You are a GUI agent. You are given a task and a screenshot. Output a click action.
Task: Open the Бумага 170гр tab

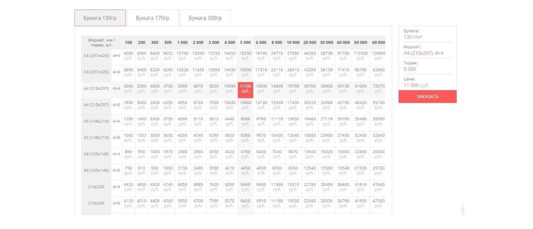(152, 18)
